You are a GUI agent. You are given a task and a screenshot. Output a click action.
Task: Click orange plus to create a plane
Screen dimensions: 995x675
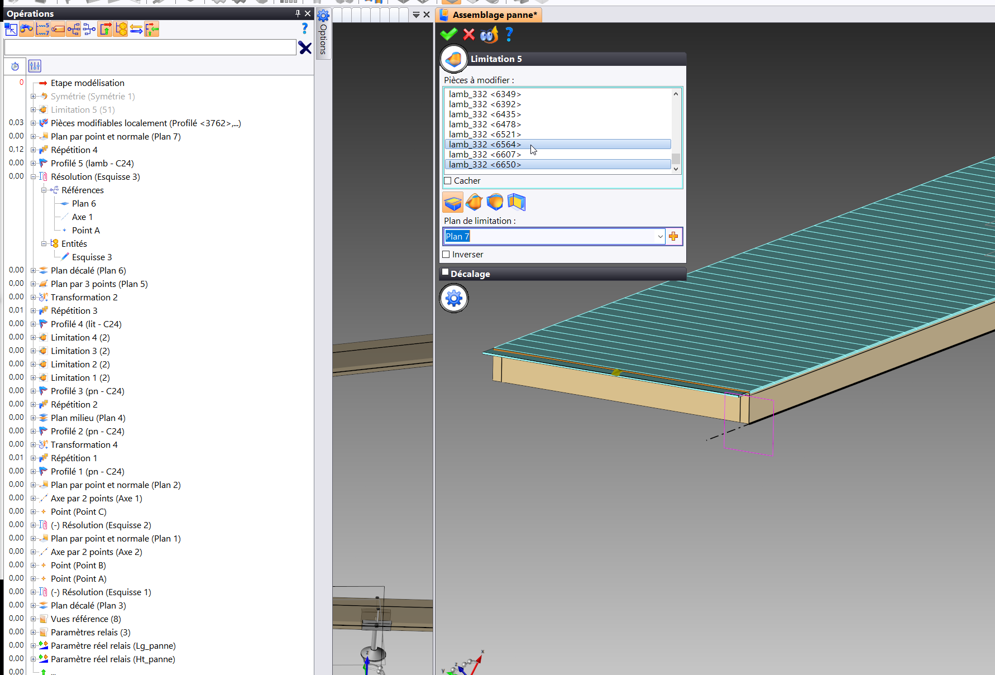click(673, 236)
